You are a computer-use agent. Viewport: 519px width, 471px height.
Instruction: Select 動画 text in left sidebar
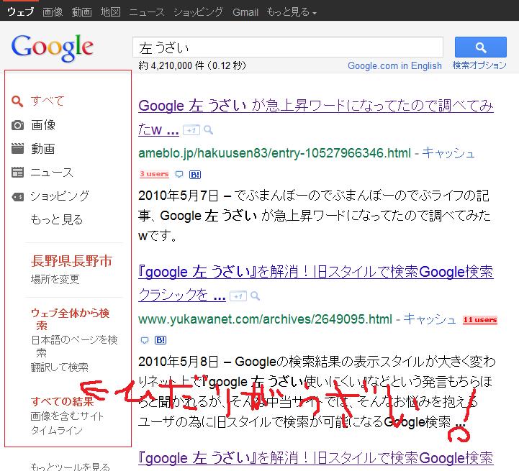[43, 149]
